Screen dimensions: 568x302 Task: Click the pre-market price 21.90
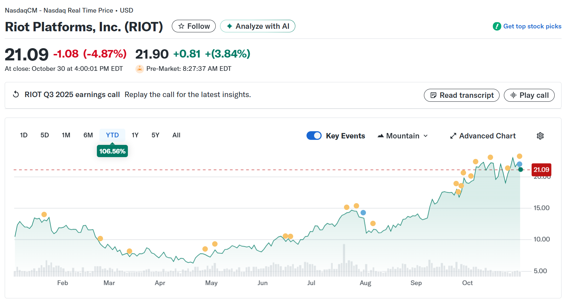(x=152, y=54)
